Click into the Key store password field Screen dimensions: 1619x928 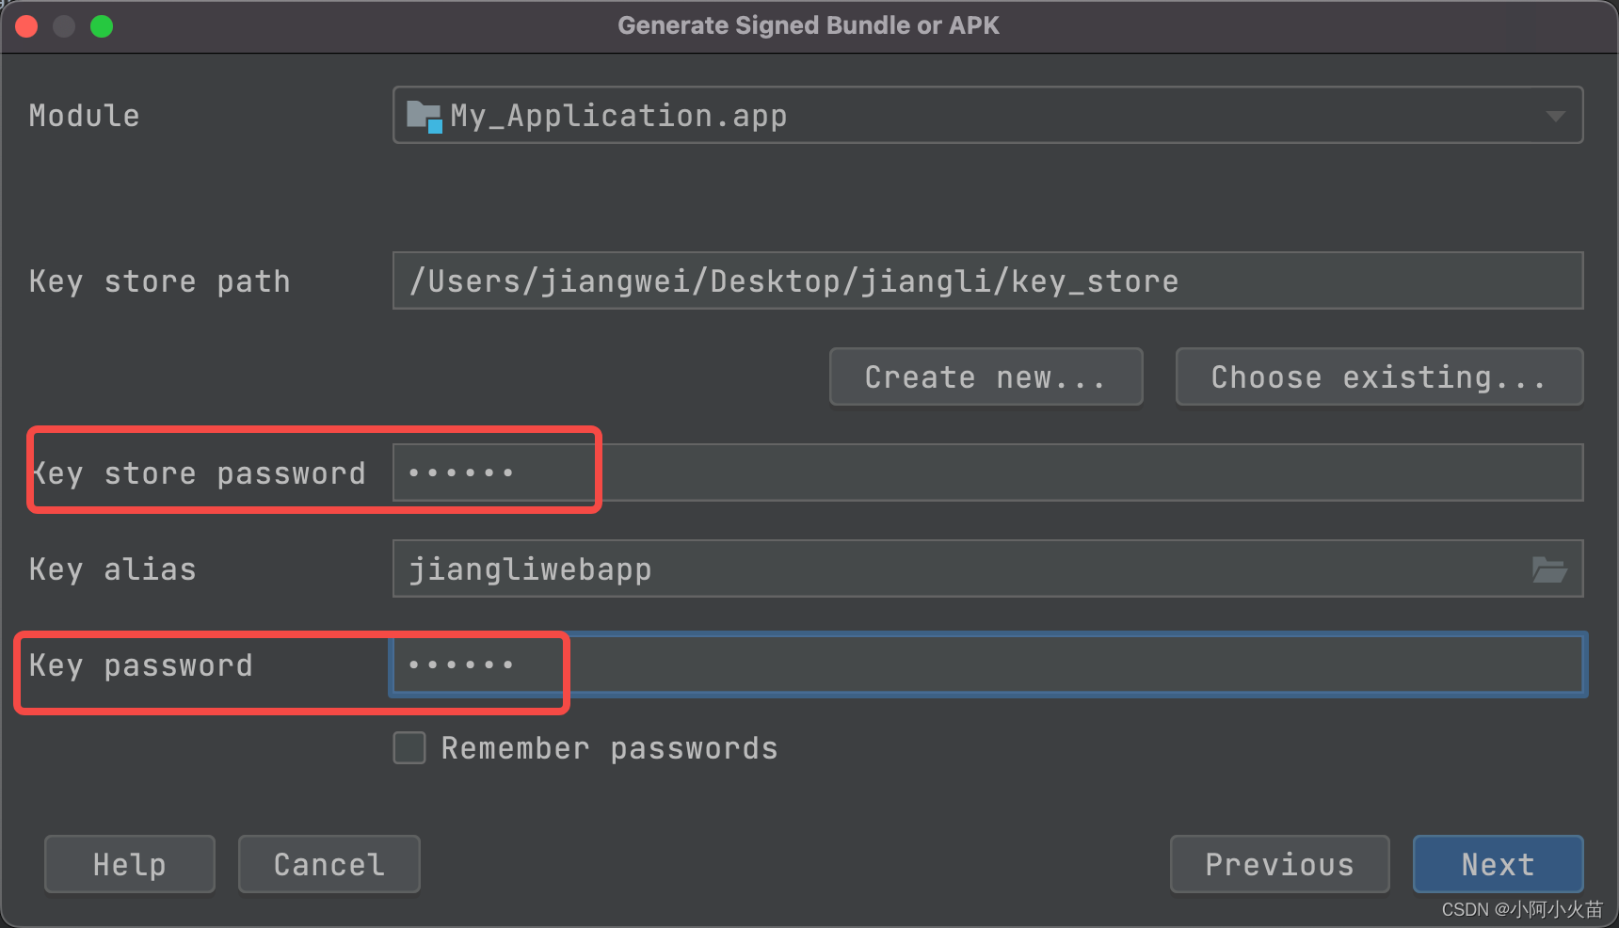pyautogui.click(x=987, y=472)
